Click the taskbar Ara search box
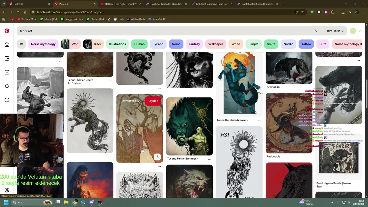The image size is (368, 207). 32,202
